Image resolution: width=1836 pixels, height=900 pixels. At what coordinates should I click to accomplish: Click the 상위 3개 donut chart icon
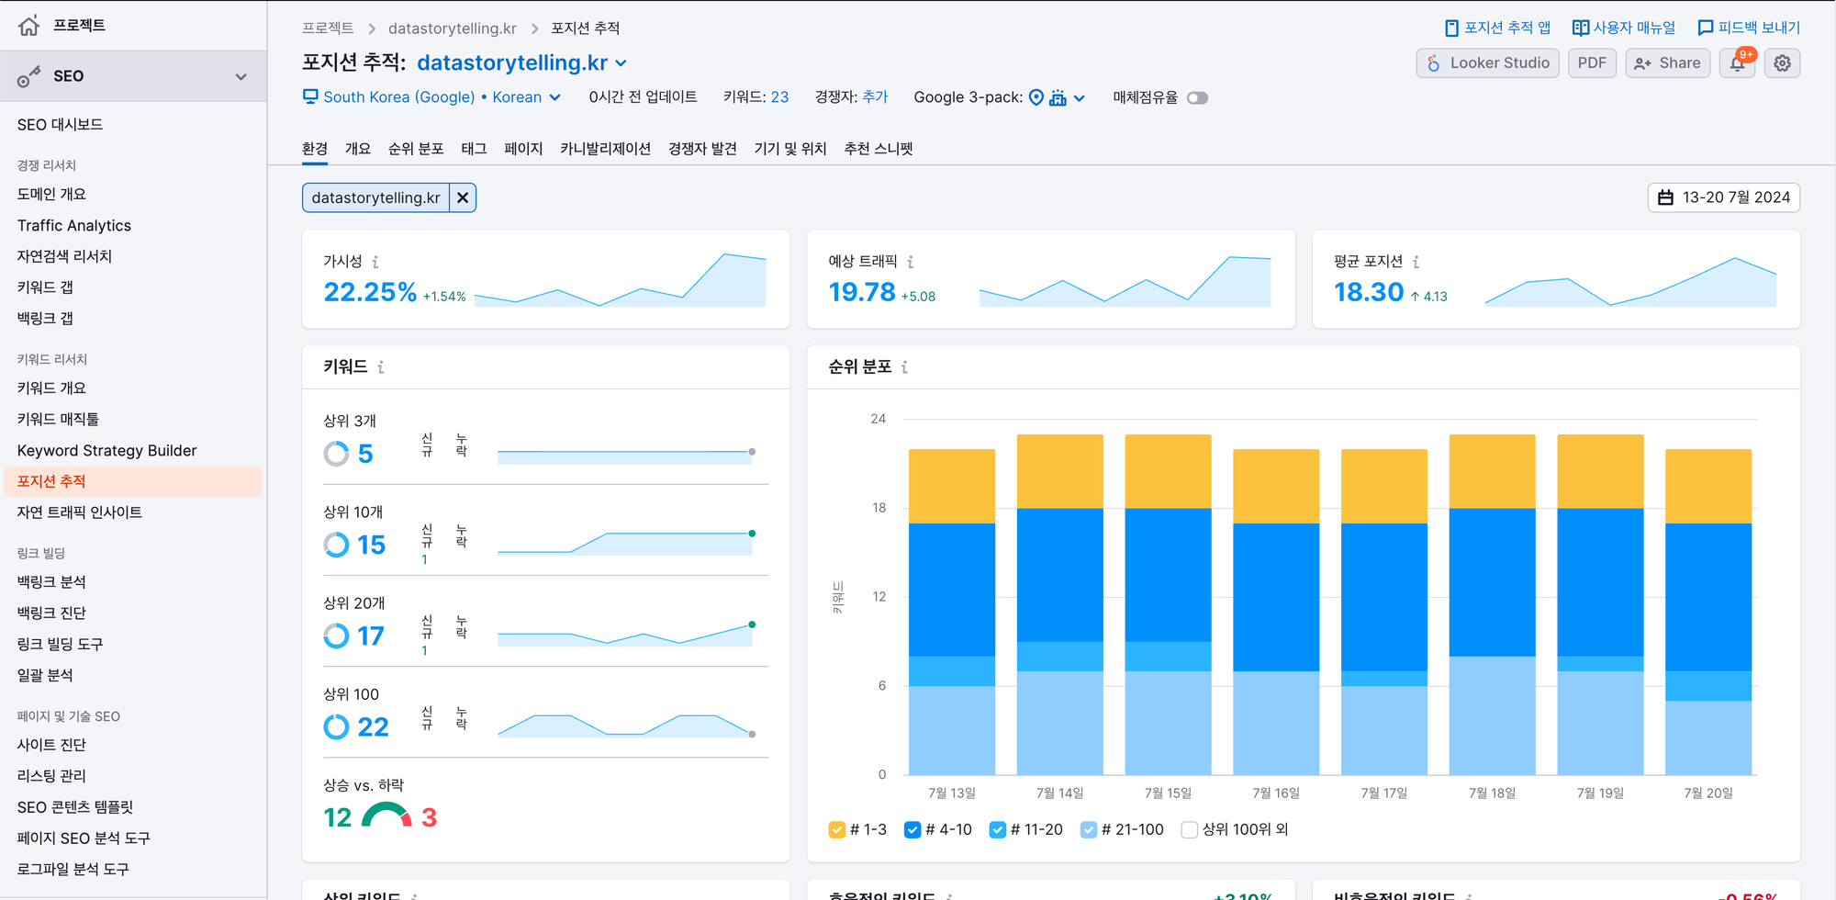[337, 454]
